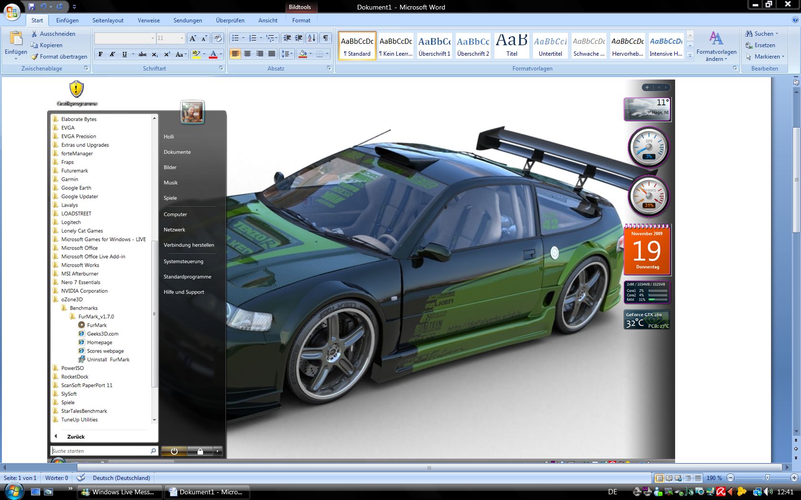Expand the font color dropdown arrow
The image size is (801, 500).
(x=221, y=54)
